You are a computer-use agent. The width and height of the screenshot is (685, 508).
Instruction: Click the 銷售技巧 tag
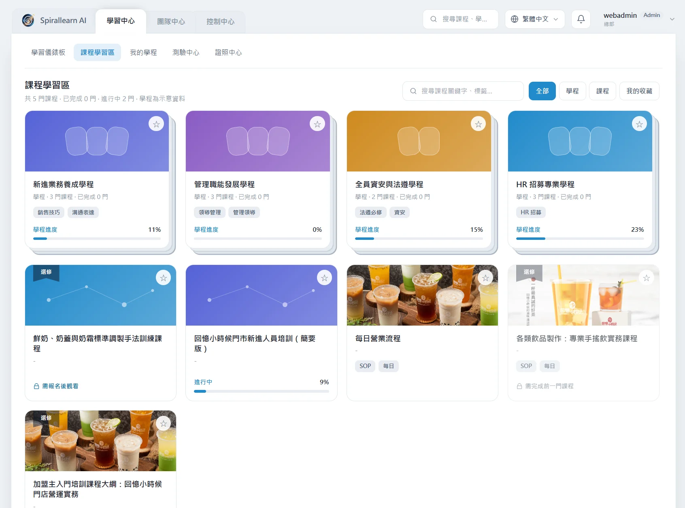point(49,212)
